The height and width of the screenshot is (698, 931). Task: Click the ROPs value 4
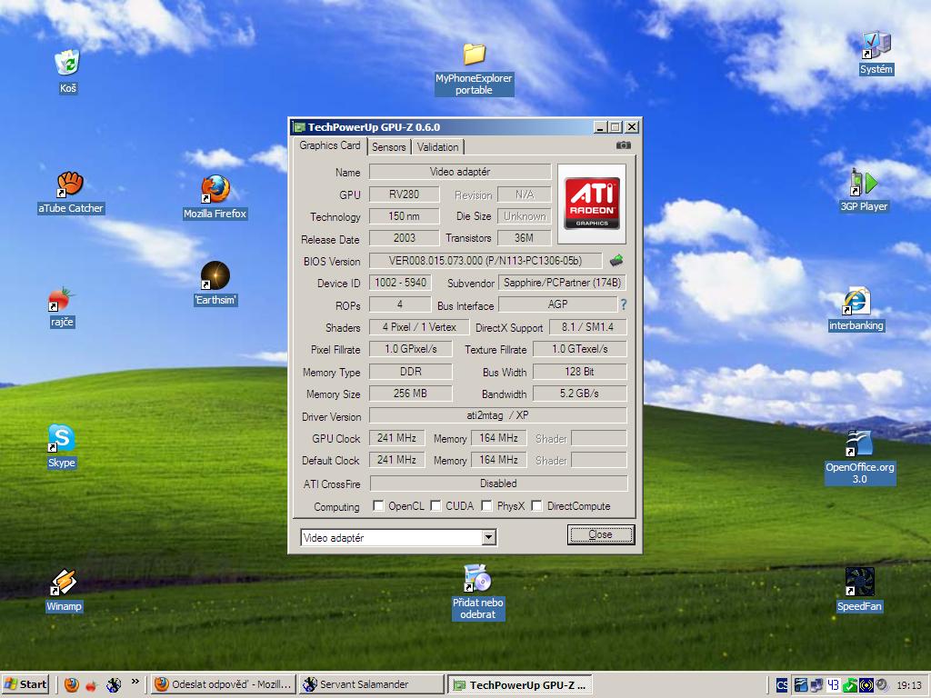(x=400, y=304)
